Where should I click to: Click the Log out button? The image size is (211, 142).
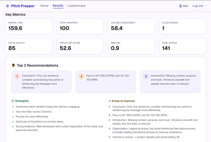tap(198, 6)
